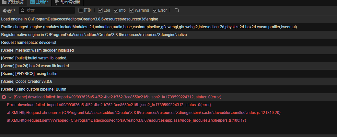Click the search magnifier icon

[x=23, y=10]
